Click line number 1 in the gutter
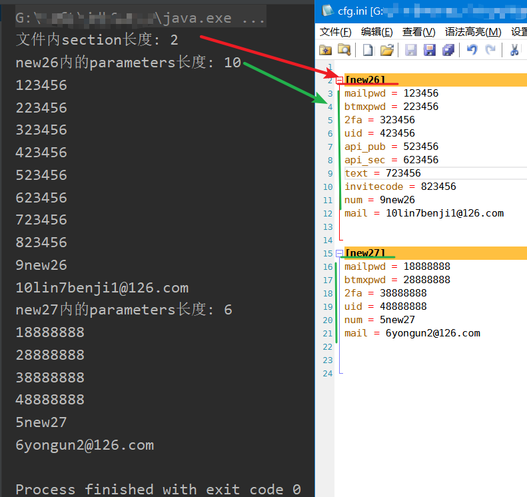This screenshot has height=497, width=527. (x=330, y=67)
